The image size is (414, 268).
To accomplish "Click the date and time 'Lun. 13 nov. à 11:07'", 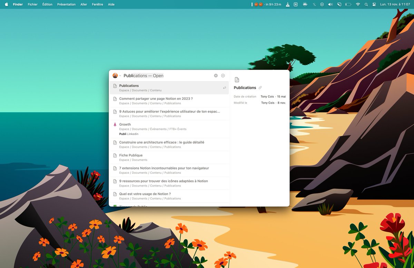I will [395, 4].
